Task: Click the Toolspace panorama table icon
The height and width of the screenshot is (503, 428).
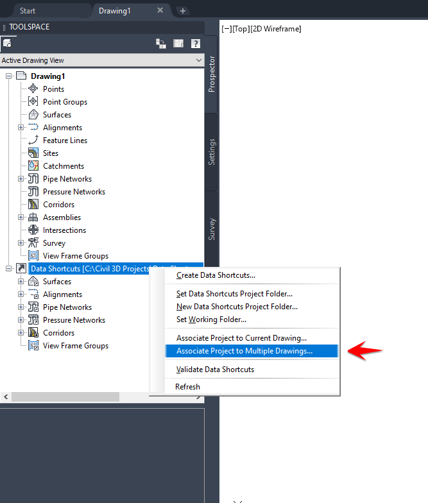Action: pyautogui.click(x=178, y=44)
